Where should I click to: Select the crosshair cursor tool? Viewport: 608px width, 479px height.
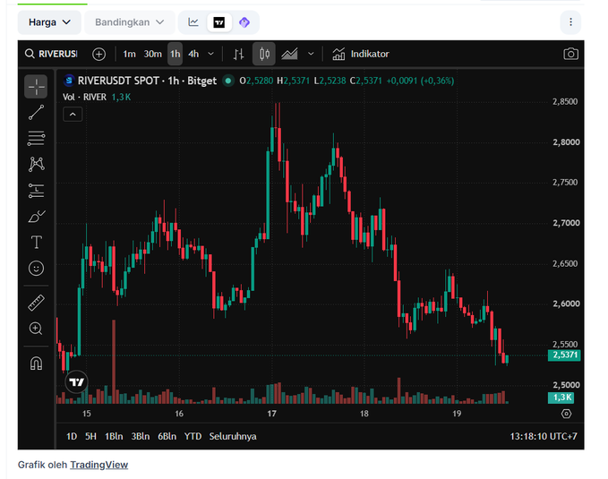[36, 87]
